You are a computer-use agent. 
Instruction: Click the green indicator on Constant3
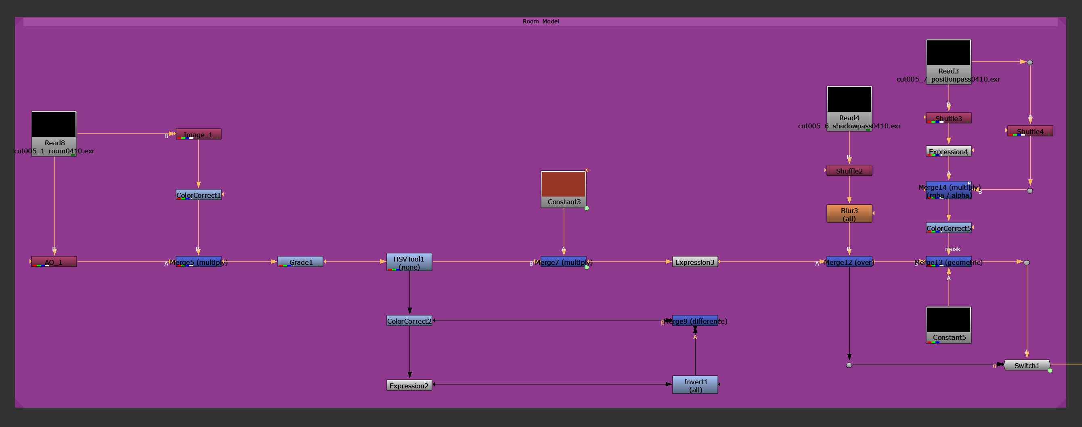coord(586,208)
